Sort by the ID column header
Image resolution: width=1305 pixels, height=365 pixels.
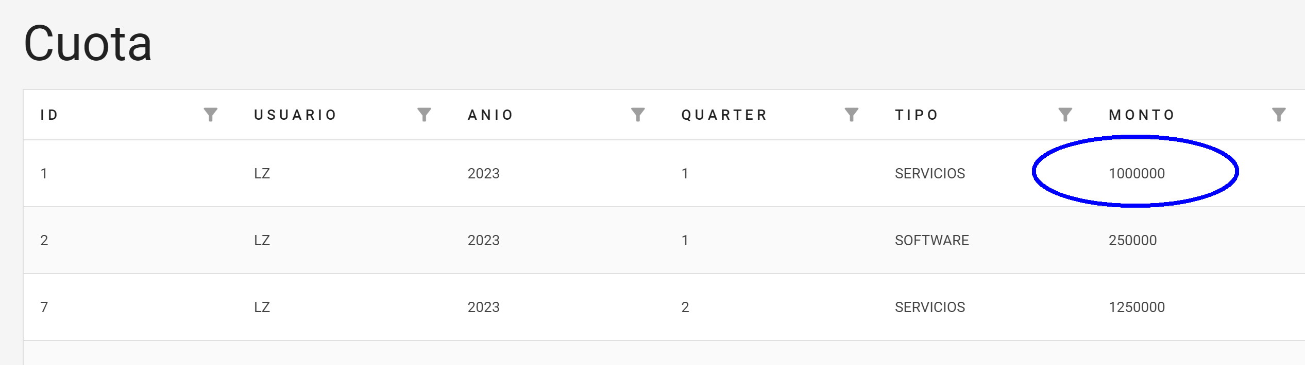pos(49,115)
